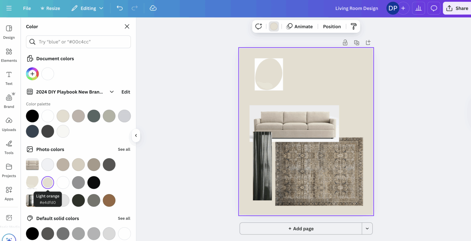The height and width of the screenshot is (241, 471).
Task: Select the brown photo color swatch
Action: (109, 200)
